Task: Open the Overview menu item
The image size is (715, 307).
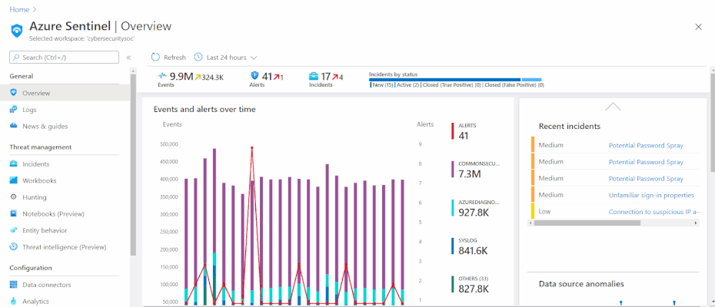Action: [x=65, y=93]
